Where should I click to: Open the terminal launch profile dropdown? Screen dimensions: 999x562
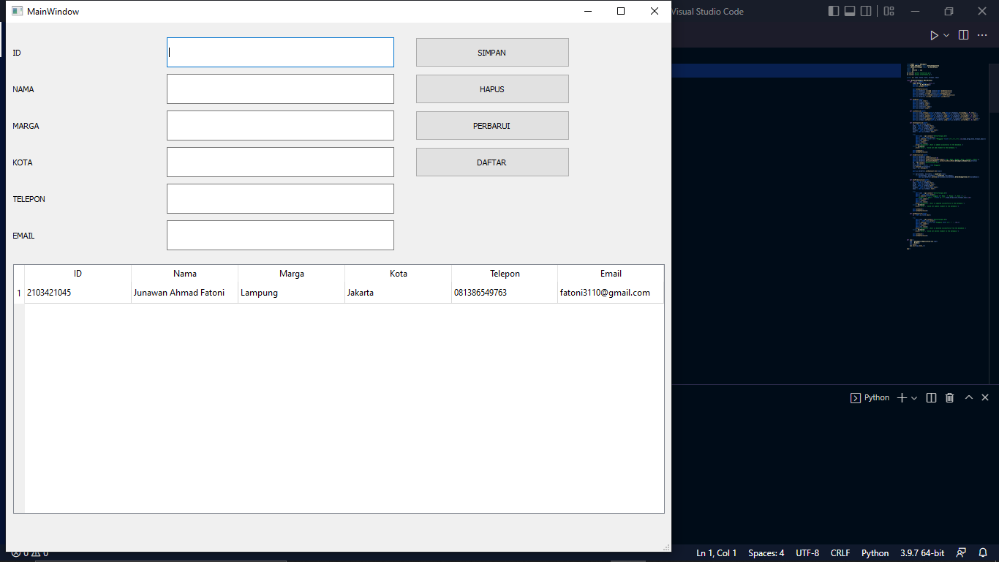click(x=913, y=397)
